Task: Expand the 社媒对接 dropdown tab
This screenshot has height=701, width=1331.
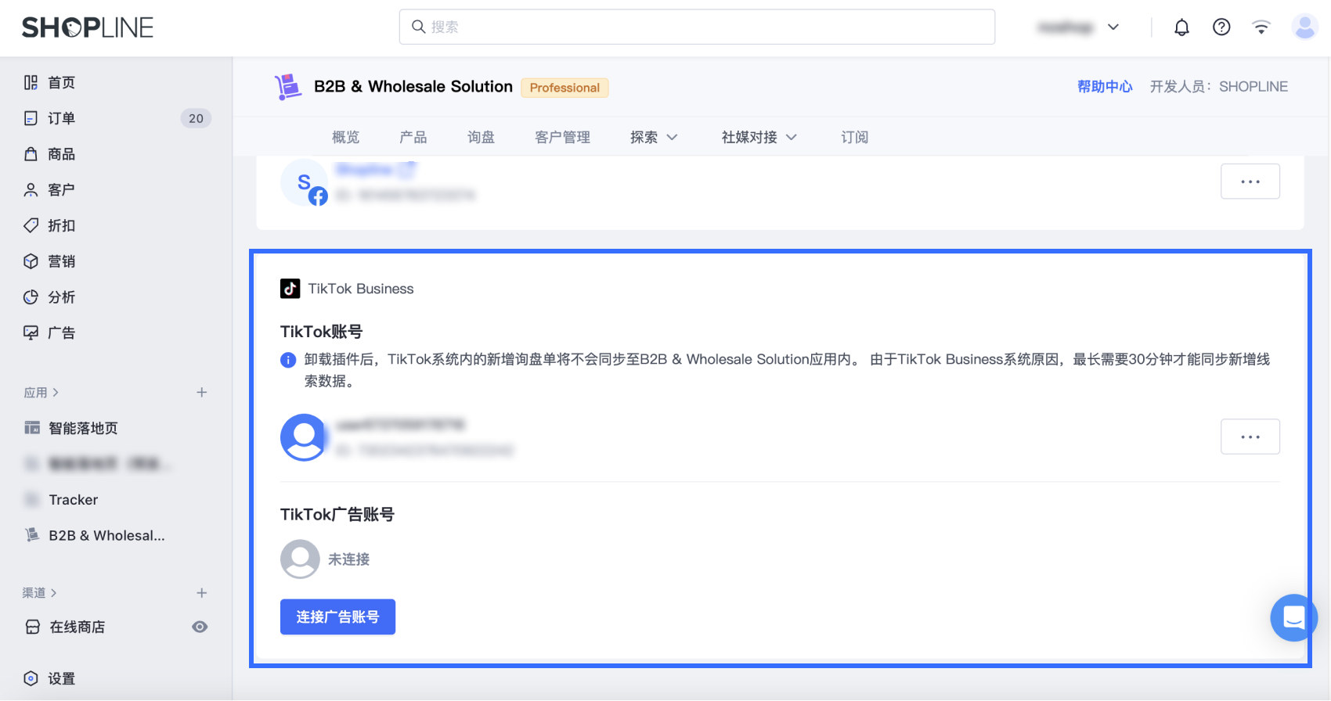Action: point(759,137)
